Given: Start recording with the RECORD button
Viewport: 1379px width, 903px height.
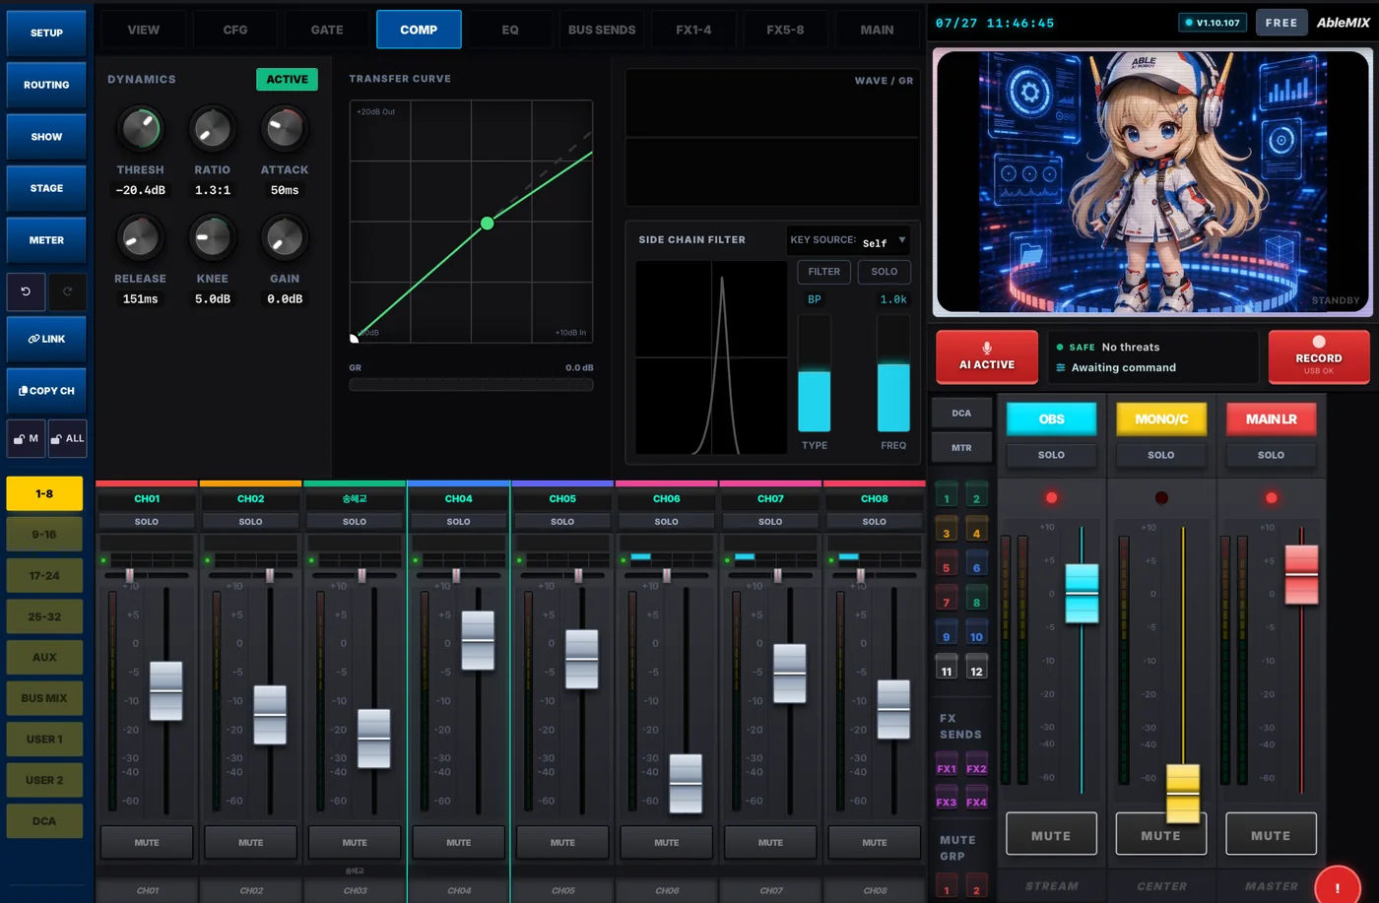Looking at the screenshot, I should pos(1319,356).
